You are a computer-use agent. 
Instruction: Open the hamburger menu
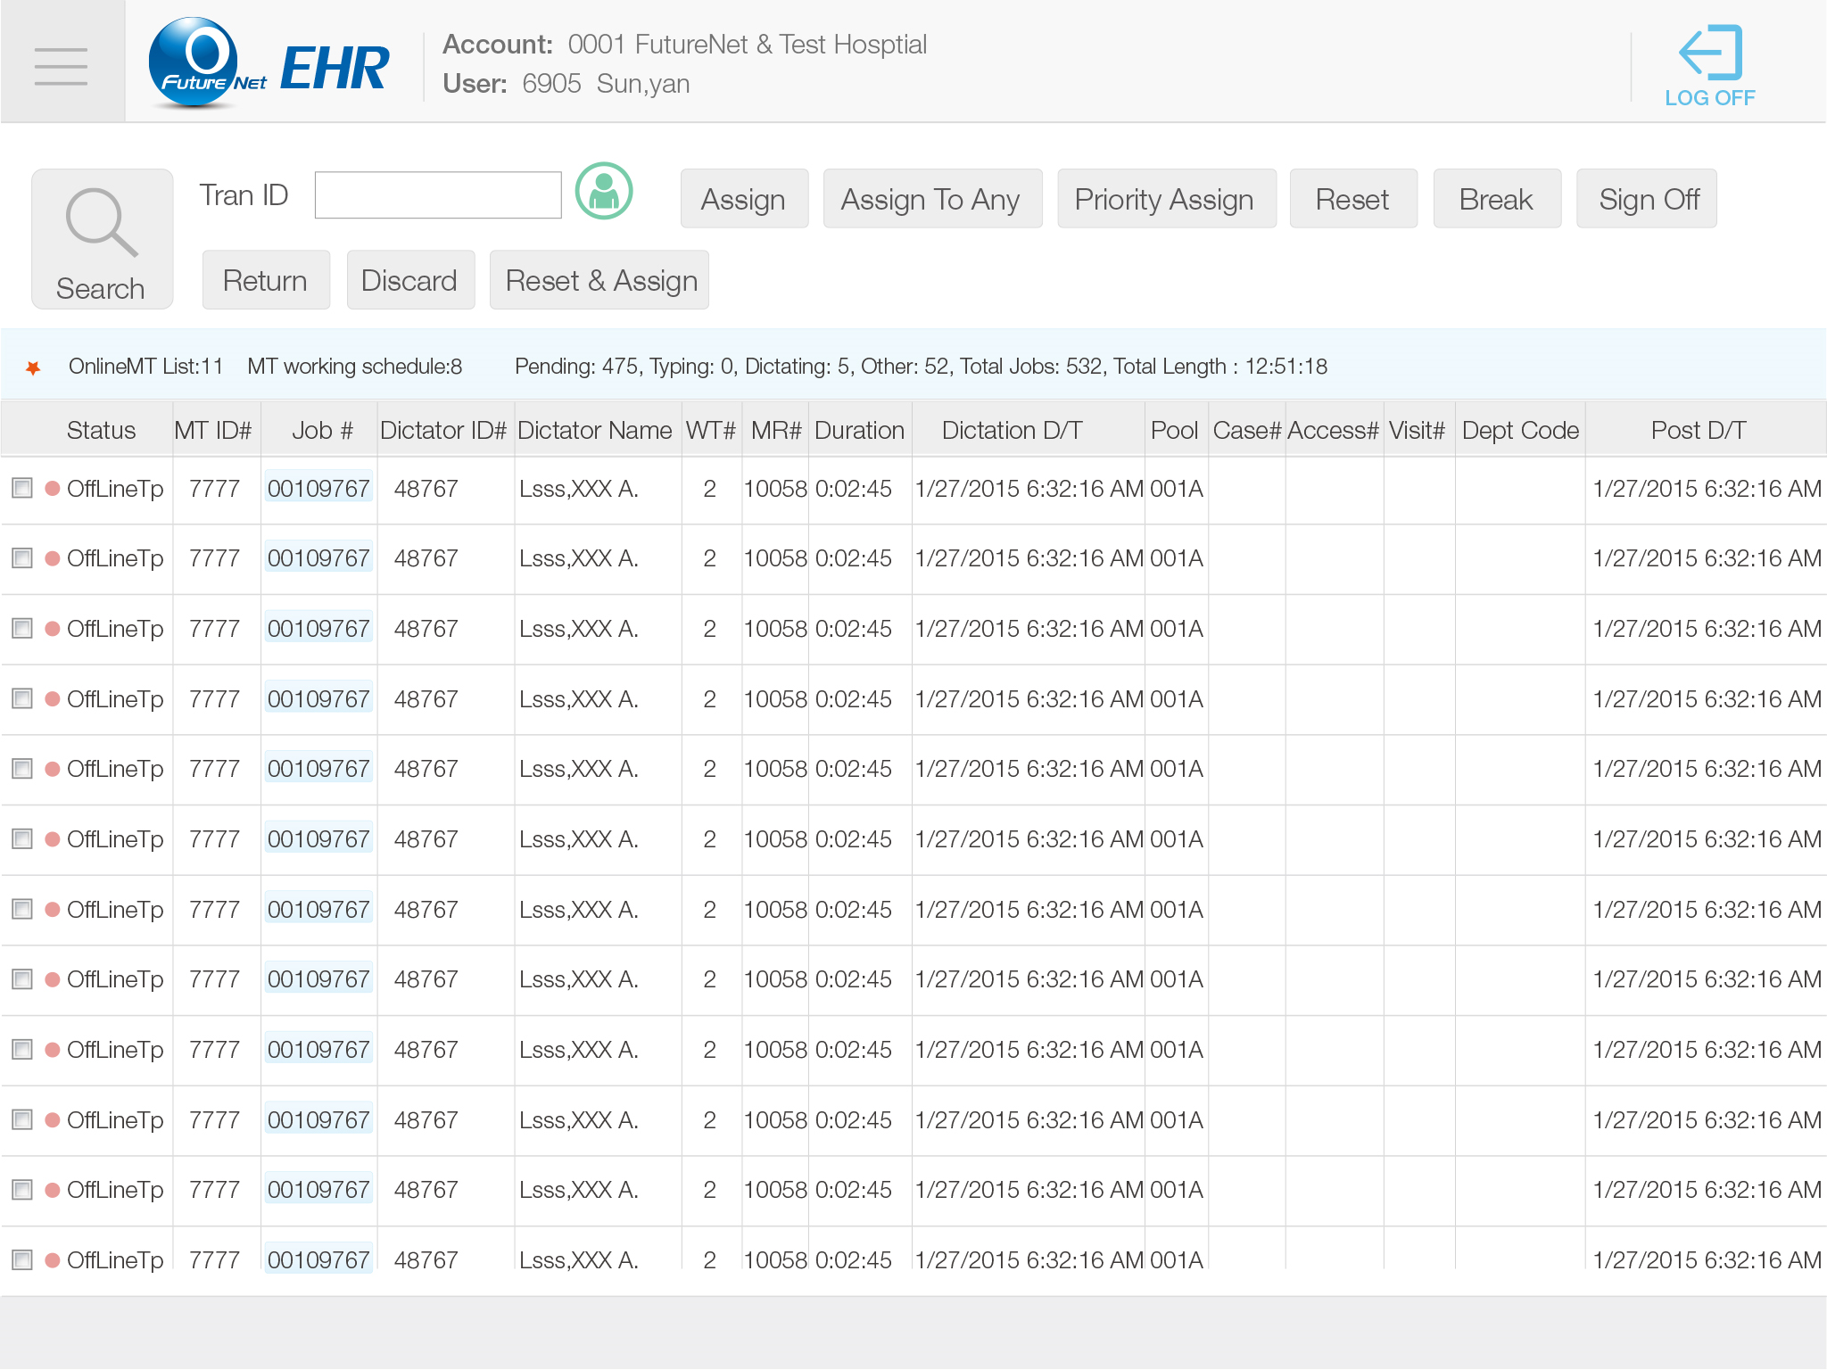61,66
